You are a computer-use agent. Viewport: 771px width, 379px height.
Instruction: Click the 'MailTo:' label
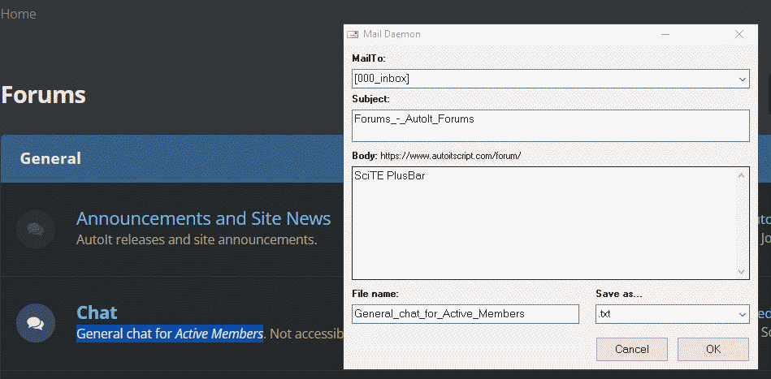(369, 58)
